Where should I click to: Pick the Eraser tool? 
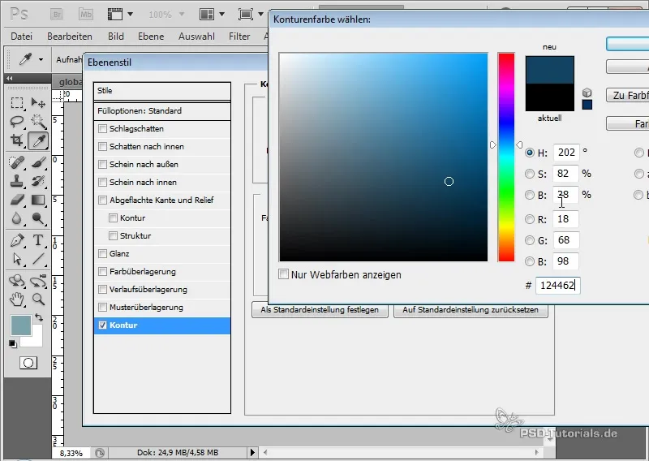16,200
